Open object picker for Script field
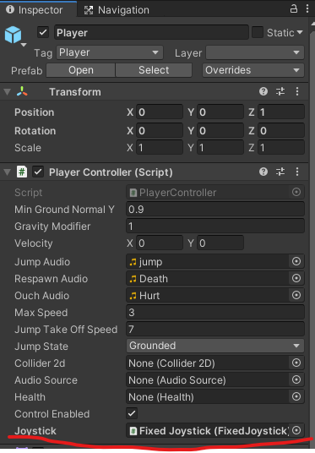The width and height of the screenshot is (315, 453). point(296,192)
